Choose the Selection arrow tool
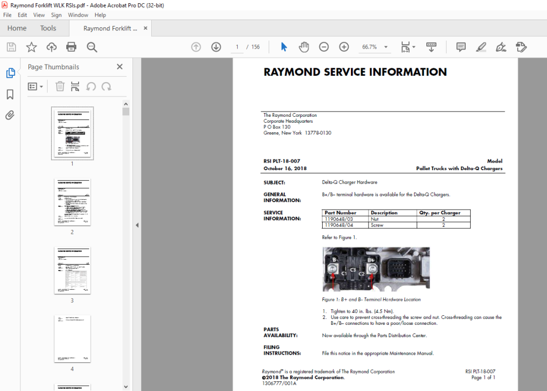This screenshot has width=547, height=391. pyautogui.click(x=284, y=47)
